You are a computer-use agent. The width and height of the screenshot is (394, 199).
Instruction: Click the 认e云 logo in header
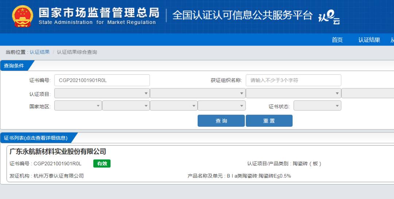coord(329,17)
